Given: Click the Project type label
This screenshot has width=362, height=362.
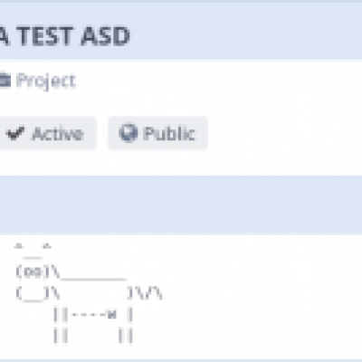Looking at the screenshot, I should [45, 81].
